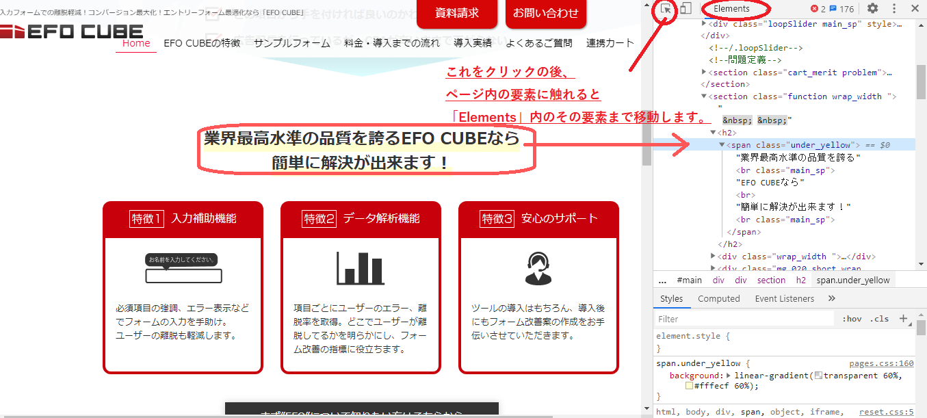Open DevTools settings gear
927x418 pixels.
click(872, 9)
